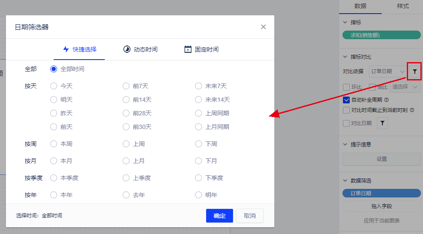Screen dimensions: 423x234
Task: Open the 订单日期 对比依据 dropdown
Action: coord(387,71)
